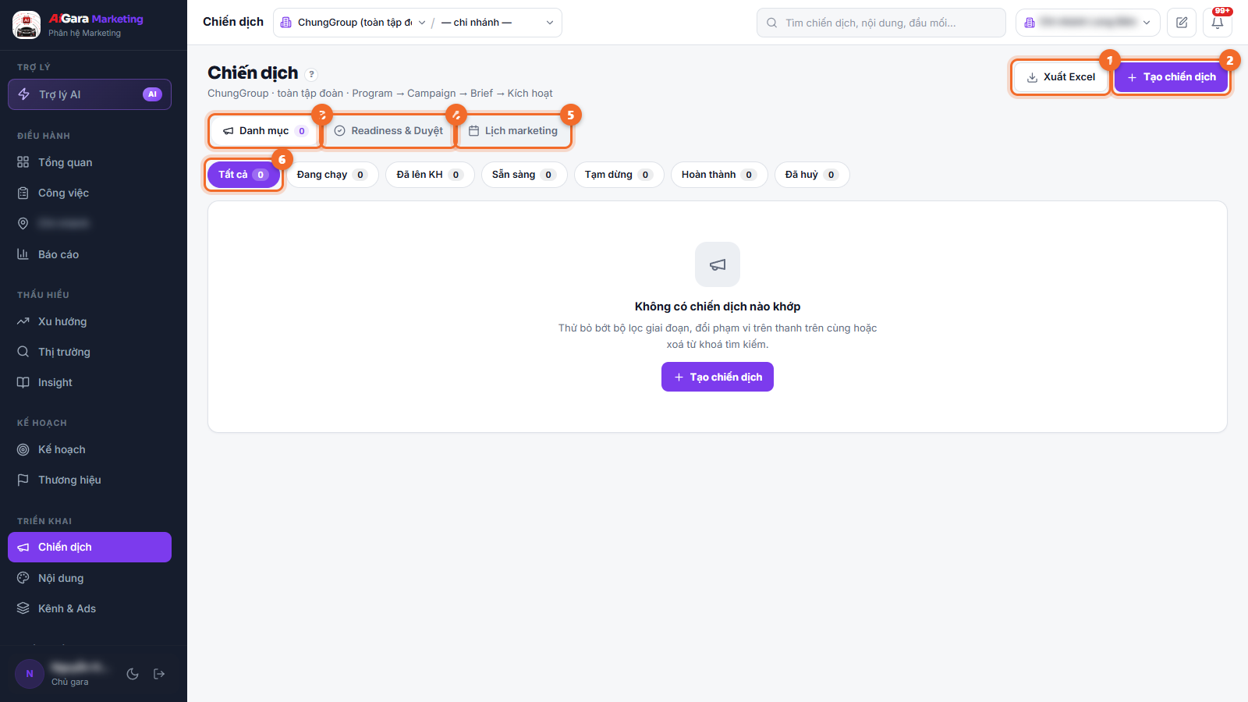Click Tạo chiến dịch in empty state

pyautogui.click(x=718, y=377)
